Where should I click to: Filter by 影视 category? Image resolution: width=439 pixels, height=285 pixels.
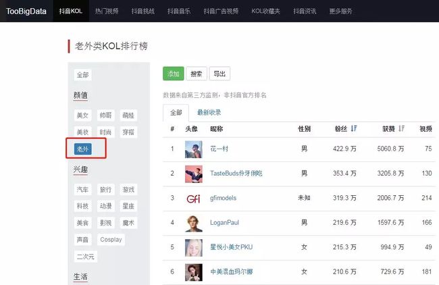(x=105, y=223)
